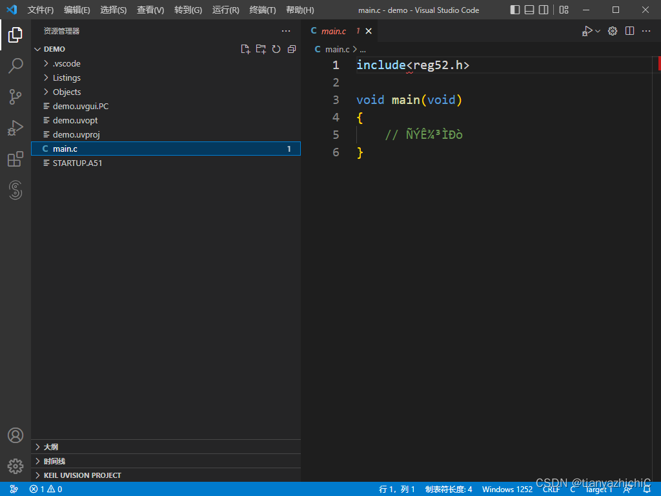Go to line via 行 1, 列 1 indicator
Screen dimensions: 661x496
(397, 490)
